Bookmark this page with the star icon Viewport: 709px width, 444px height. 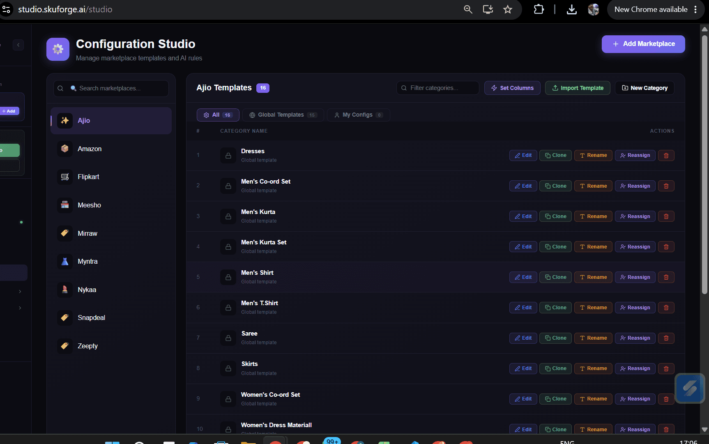coord(508,9)
